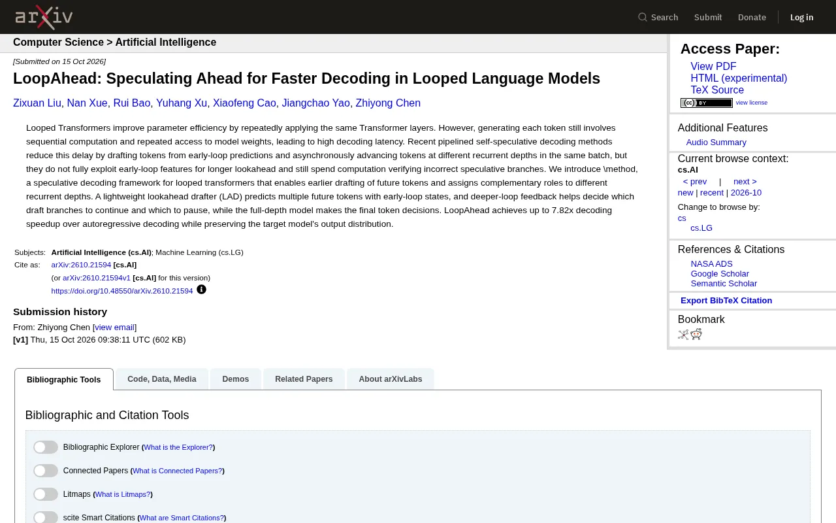
Task: Turn on the Litmaps toggle
Action: coord(46,494)
